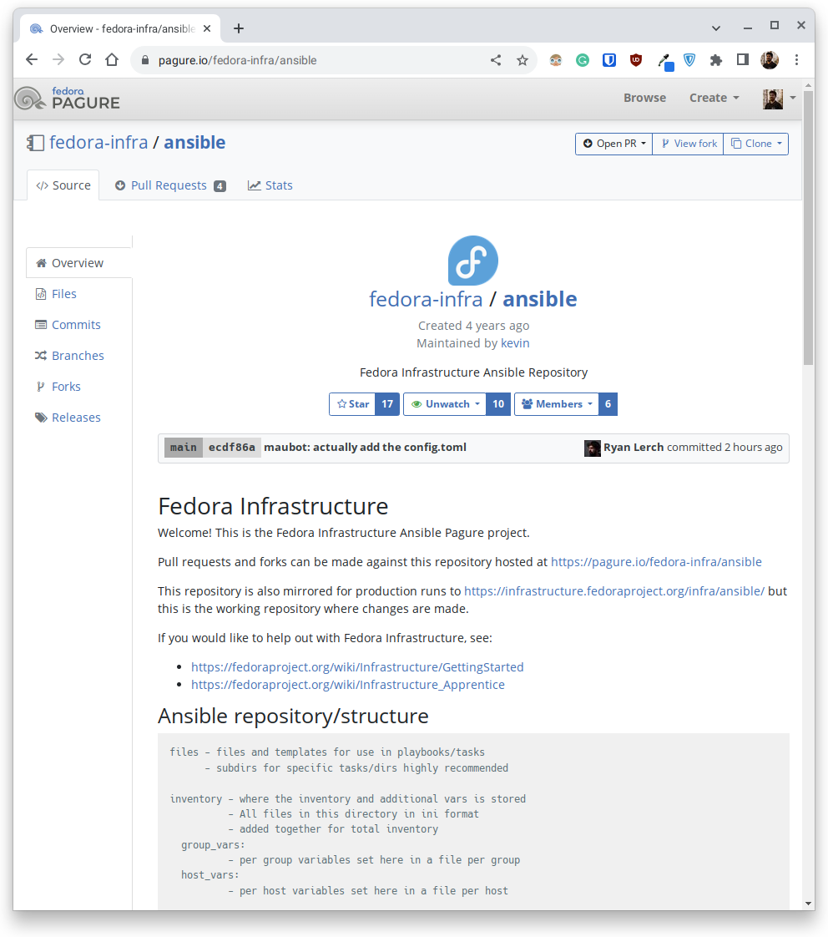The width and height of the screenshot is (828, 937).
Task: Open commit hash ecdf86a
Action: tap(232, 448)
